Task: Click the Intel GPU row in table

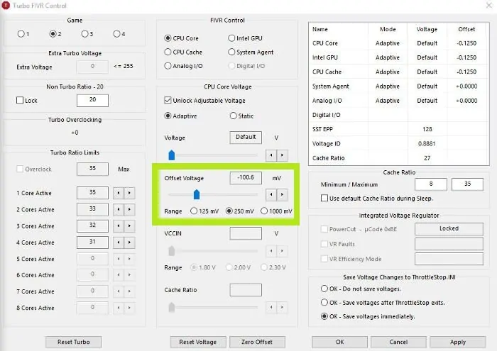Action: point(399,57)
